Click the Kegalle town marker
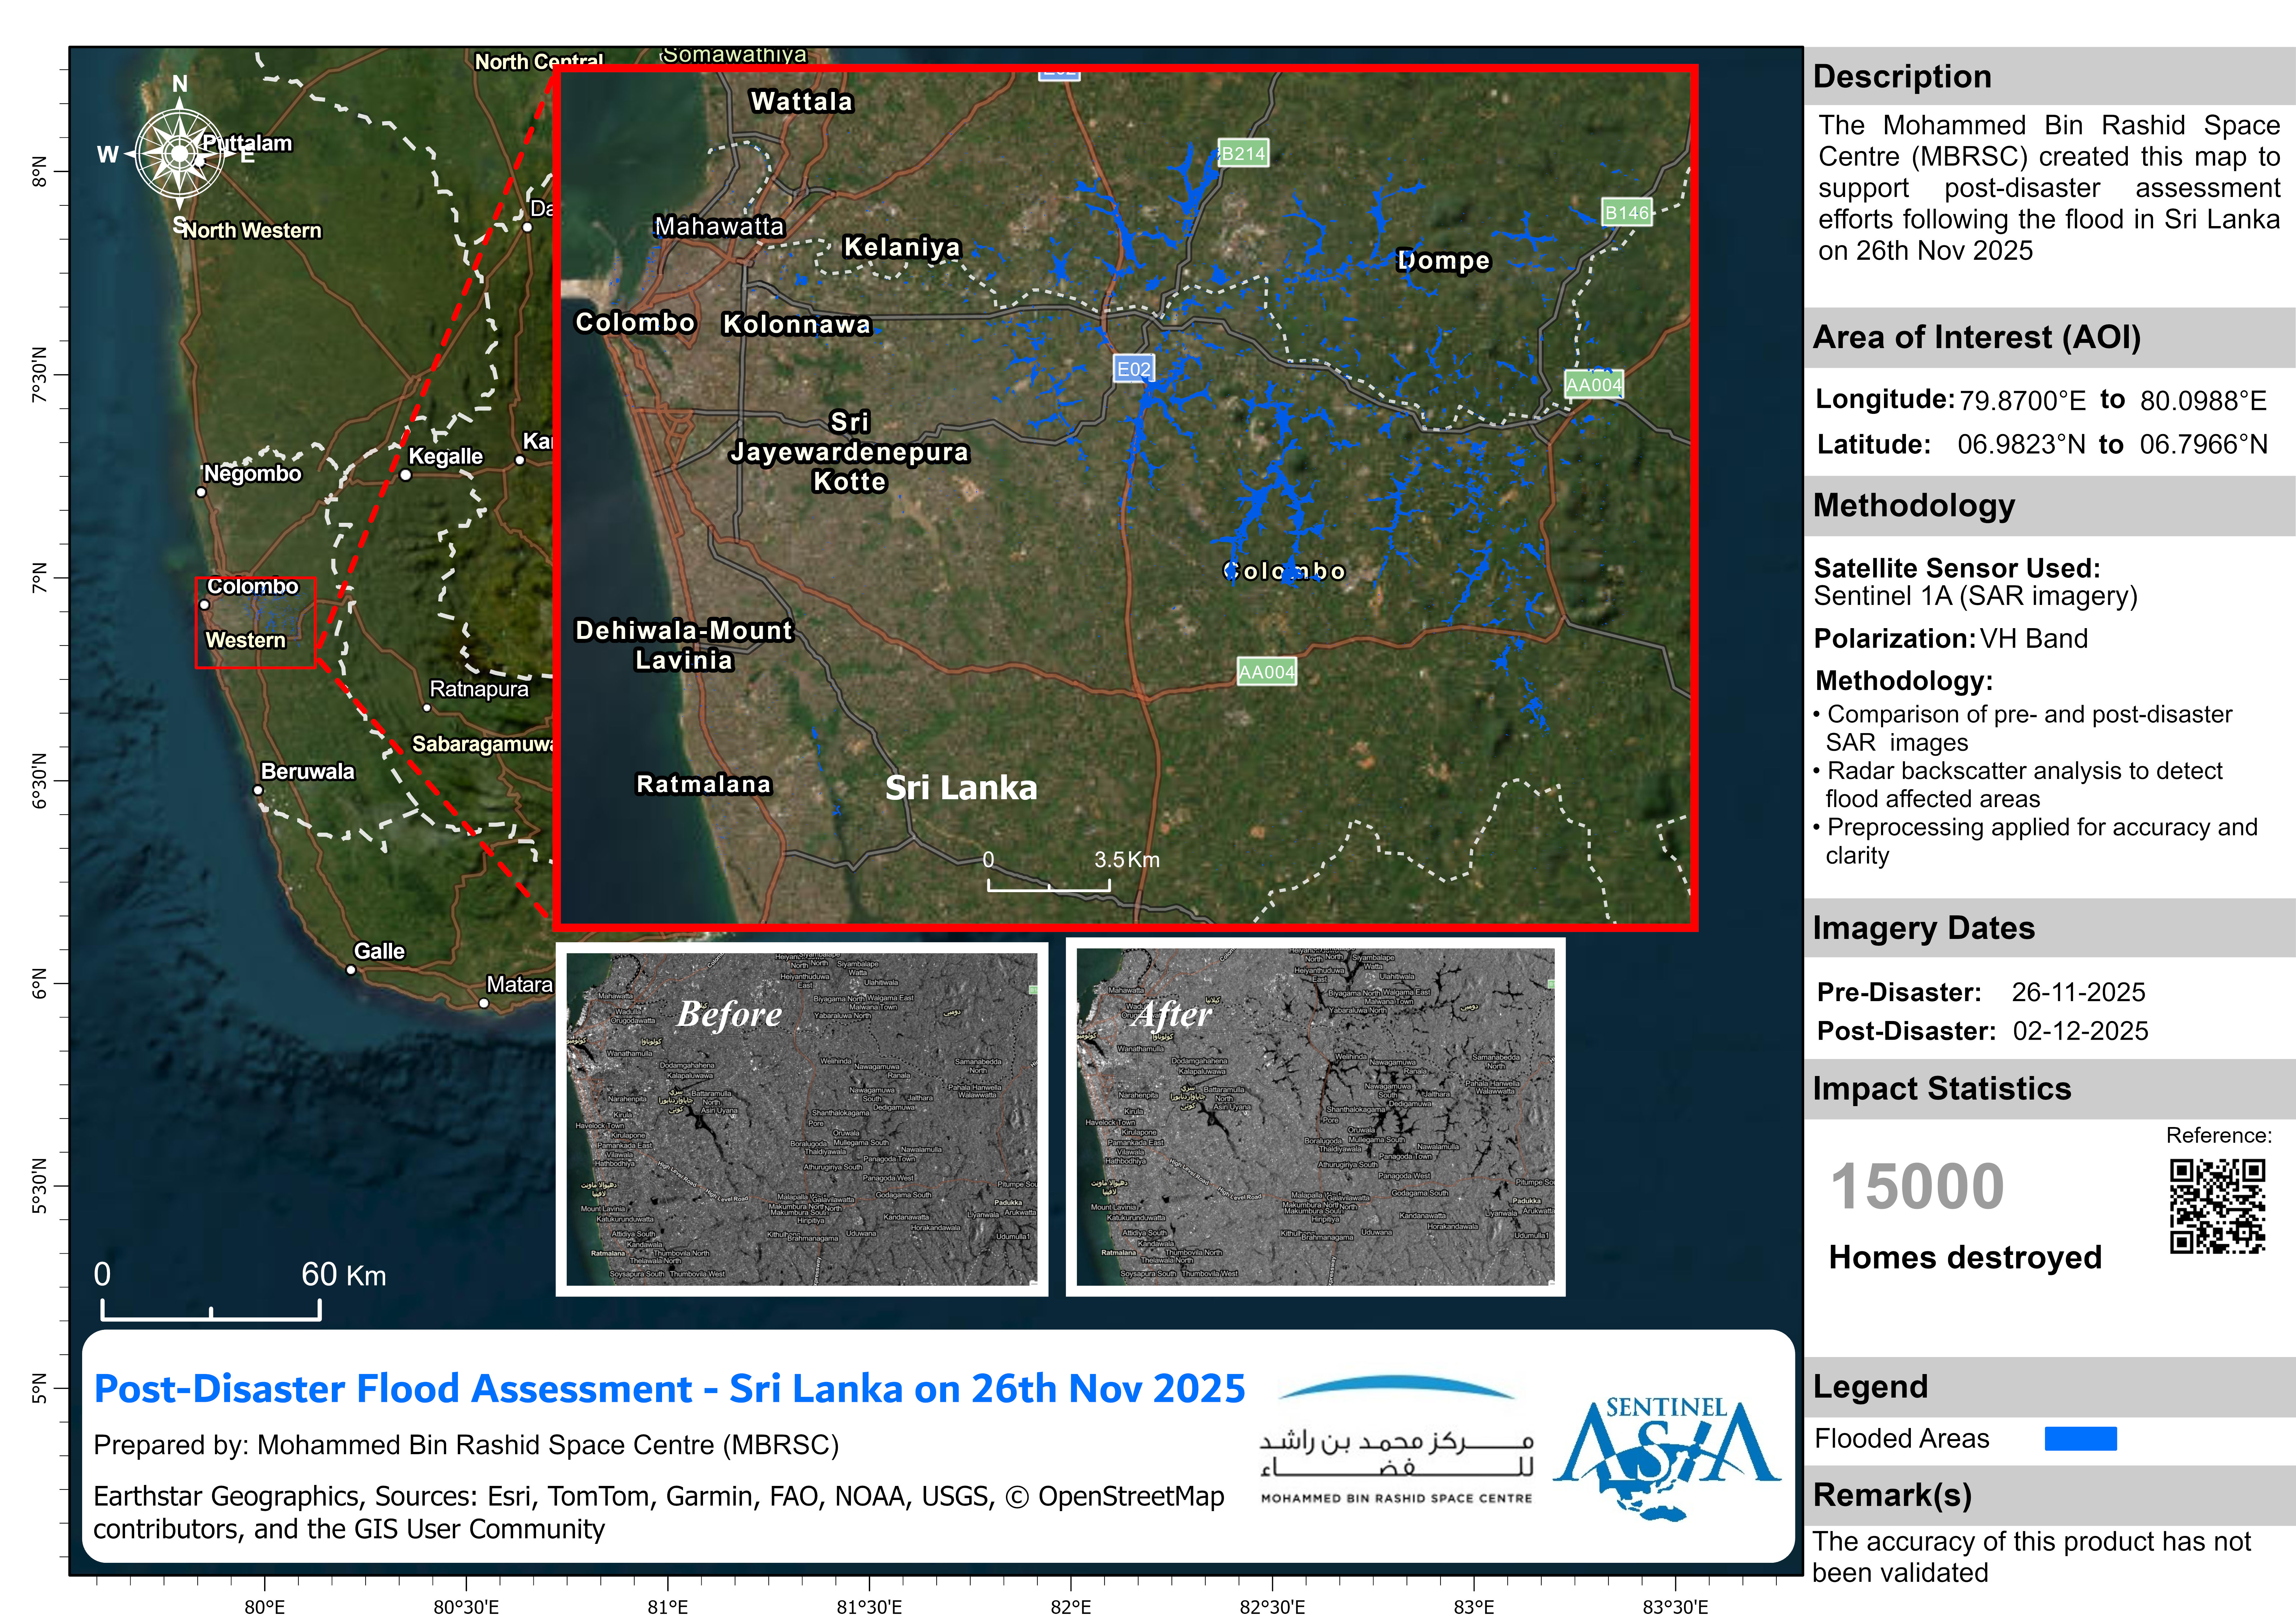The width and height of the screenshot is (2296, 1623). 405,475
